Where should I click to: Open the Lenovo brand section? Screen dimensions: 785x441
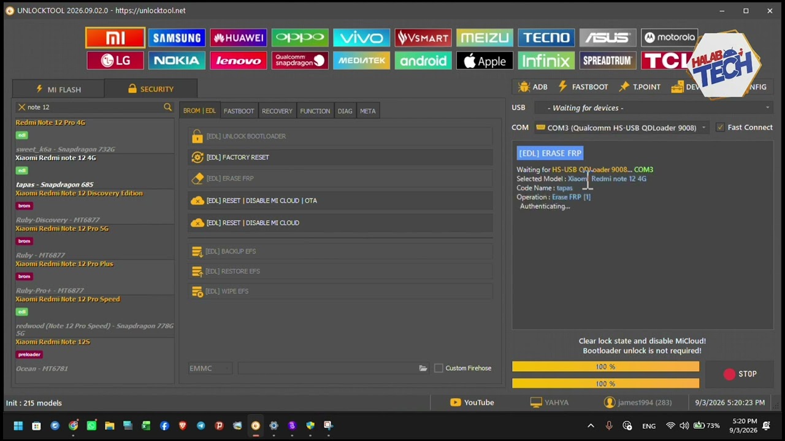(x=239, y=61)
